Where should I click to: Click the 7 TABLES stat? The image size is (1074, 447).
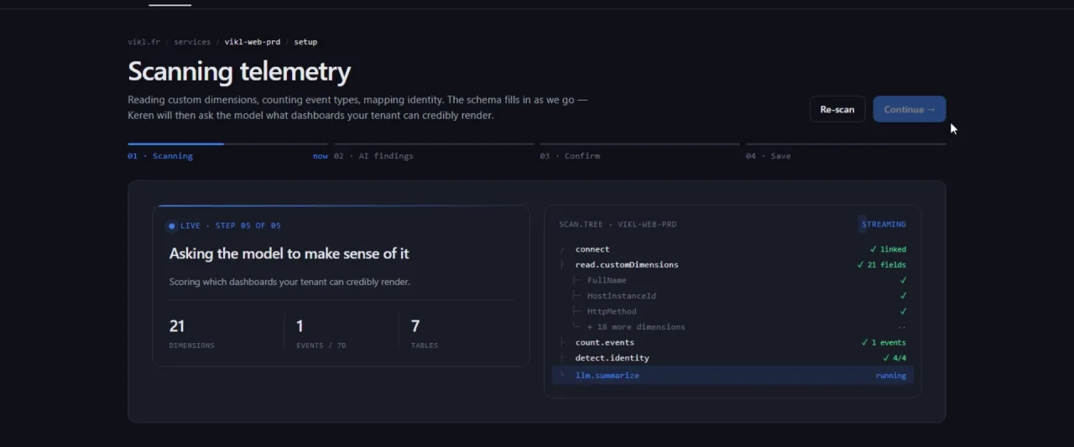coord(425,333)
